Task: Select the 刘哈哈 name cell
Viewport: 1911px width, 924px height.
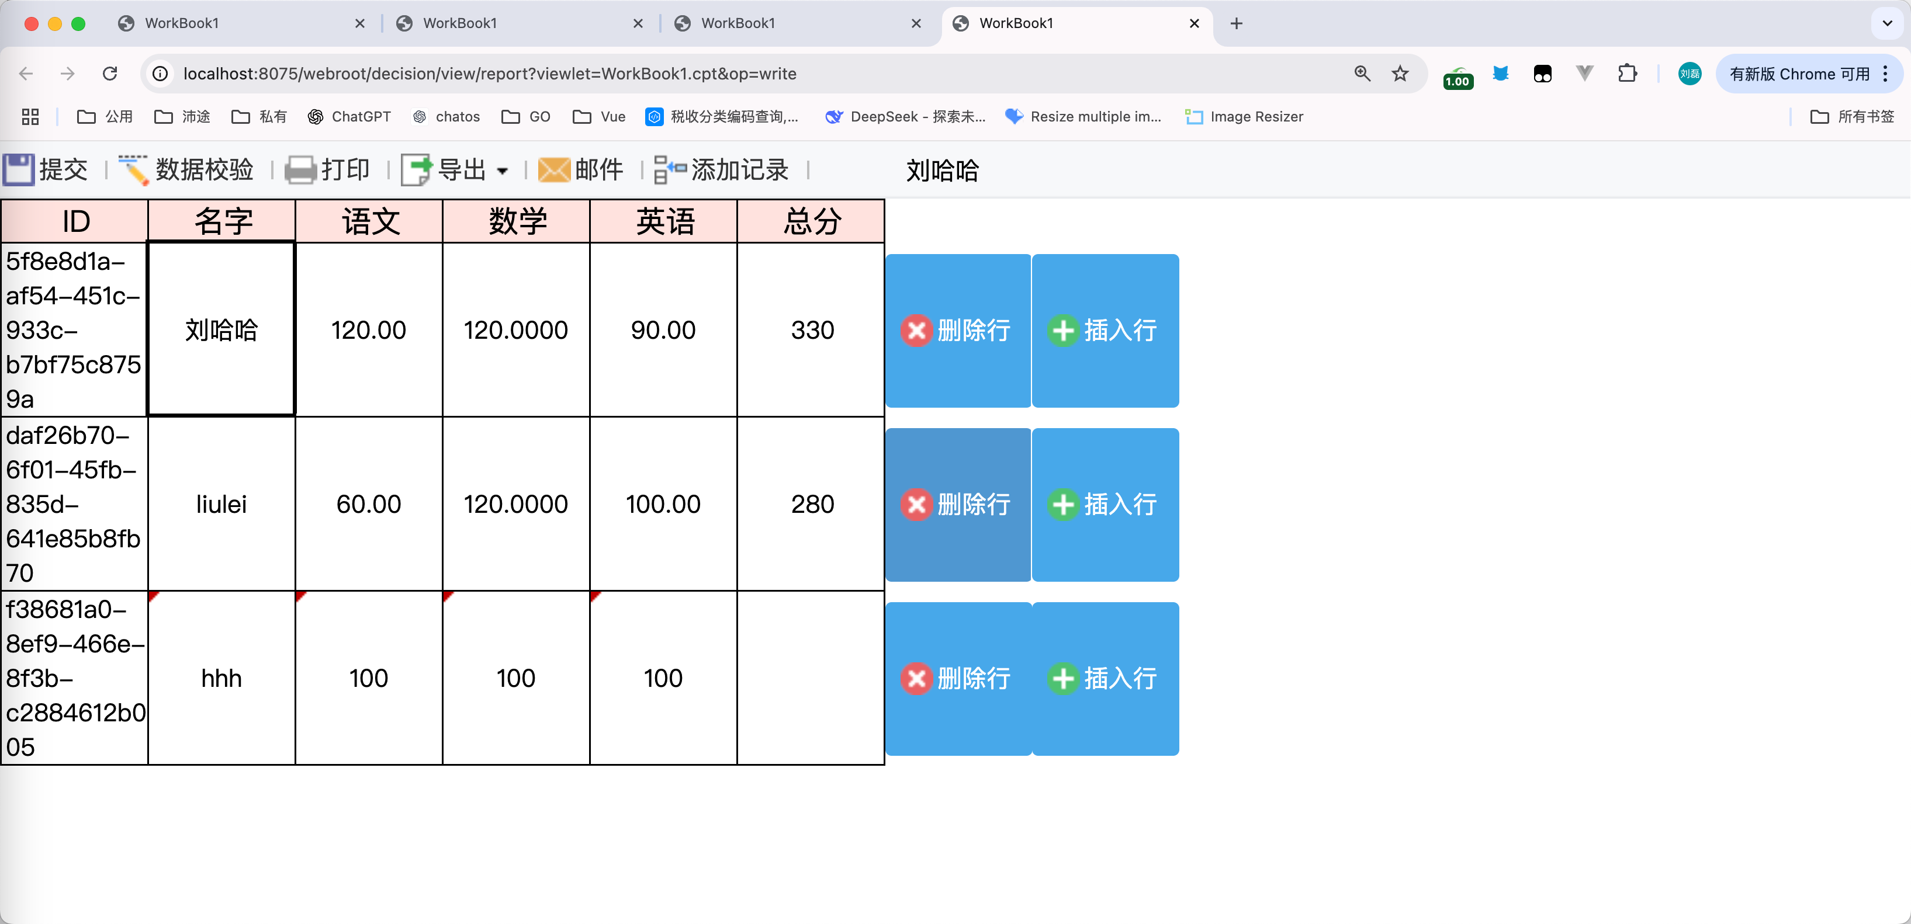Action: [x=222, y=330]
